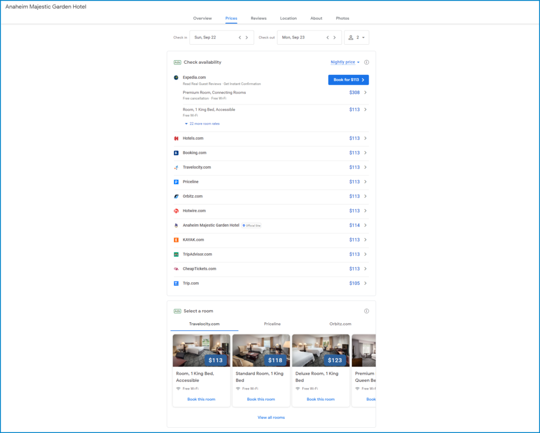This screenshot has height=433, width=540.
Task: Click the Hotwire.com listing name
Action: click(x=194, y=211)
